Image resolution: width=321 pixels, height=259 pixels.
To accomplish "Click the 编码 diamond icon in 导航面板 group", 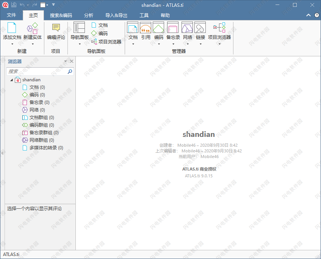I will pyautogui.click(x=94, y=33).
